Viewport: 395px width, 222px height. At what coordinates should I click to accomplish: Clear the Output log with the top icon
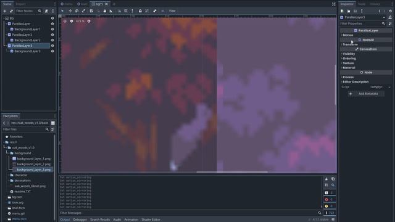[x=326, y=179]
